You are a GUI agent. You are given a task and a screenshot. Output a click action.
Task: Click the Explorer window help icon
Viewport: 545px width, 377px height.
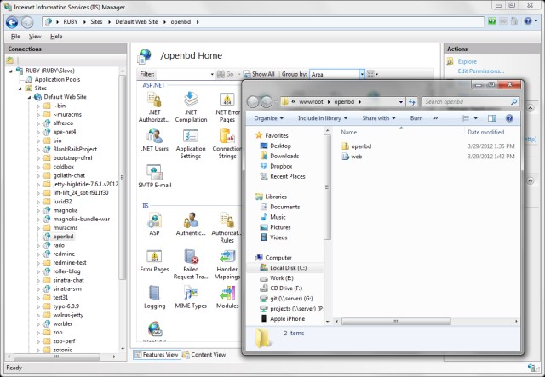point(509,118)
